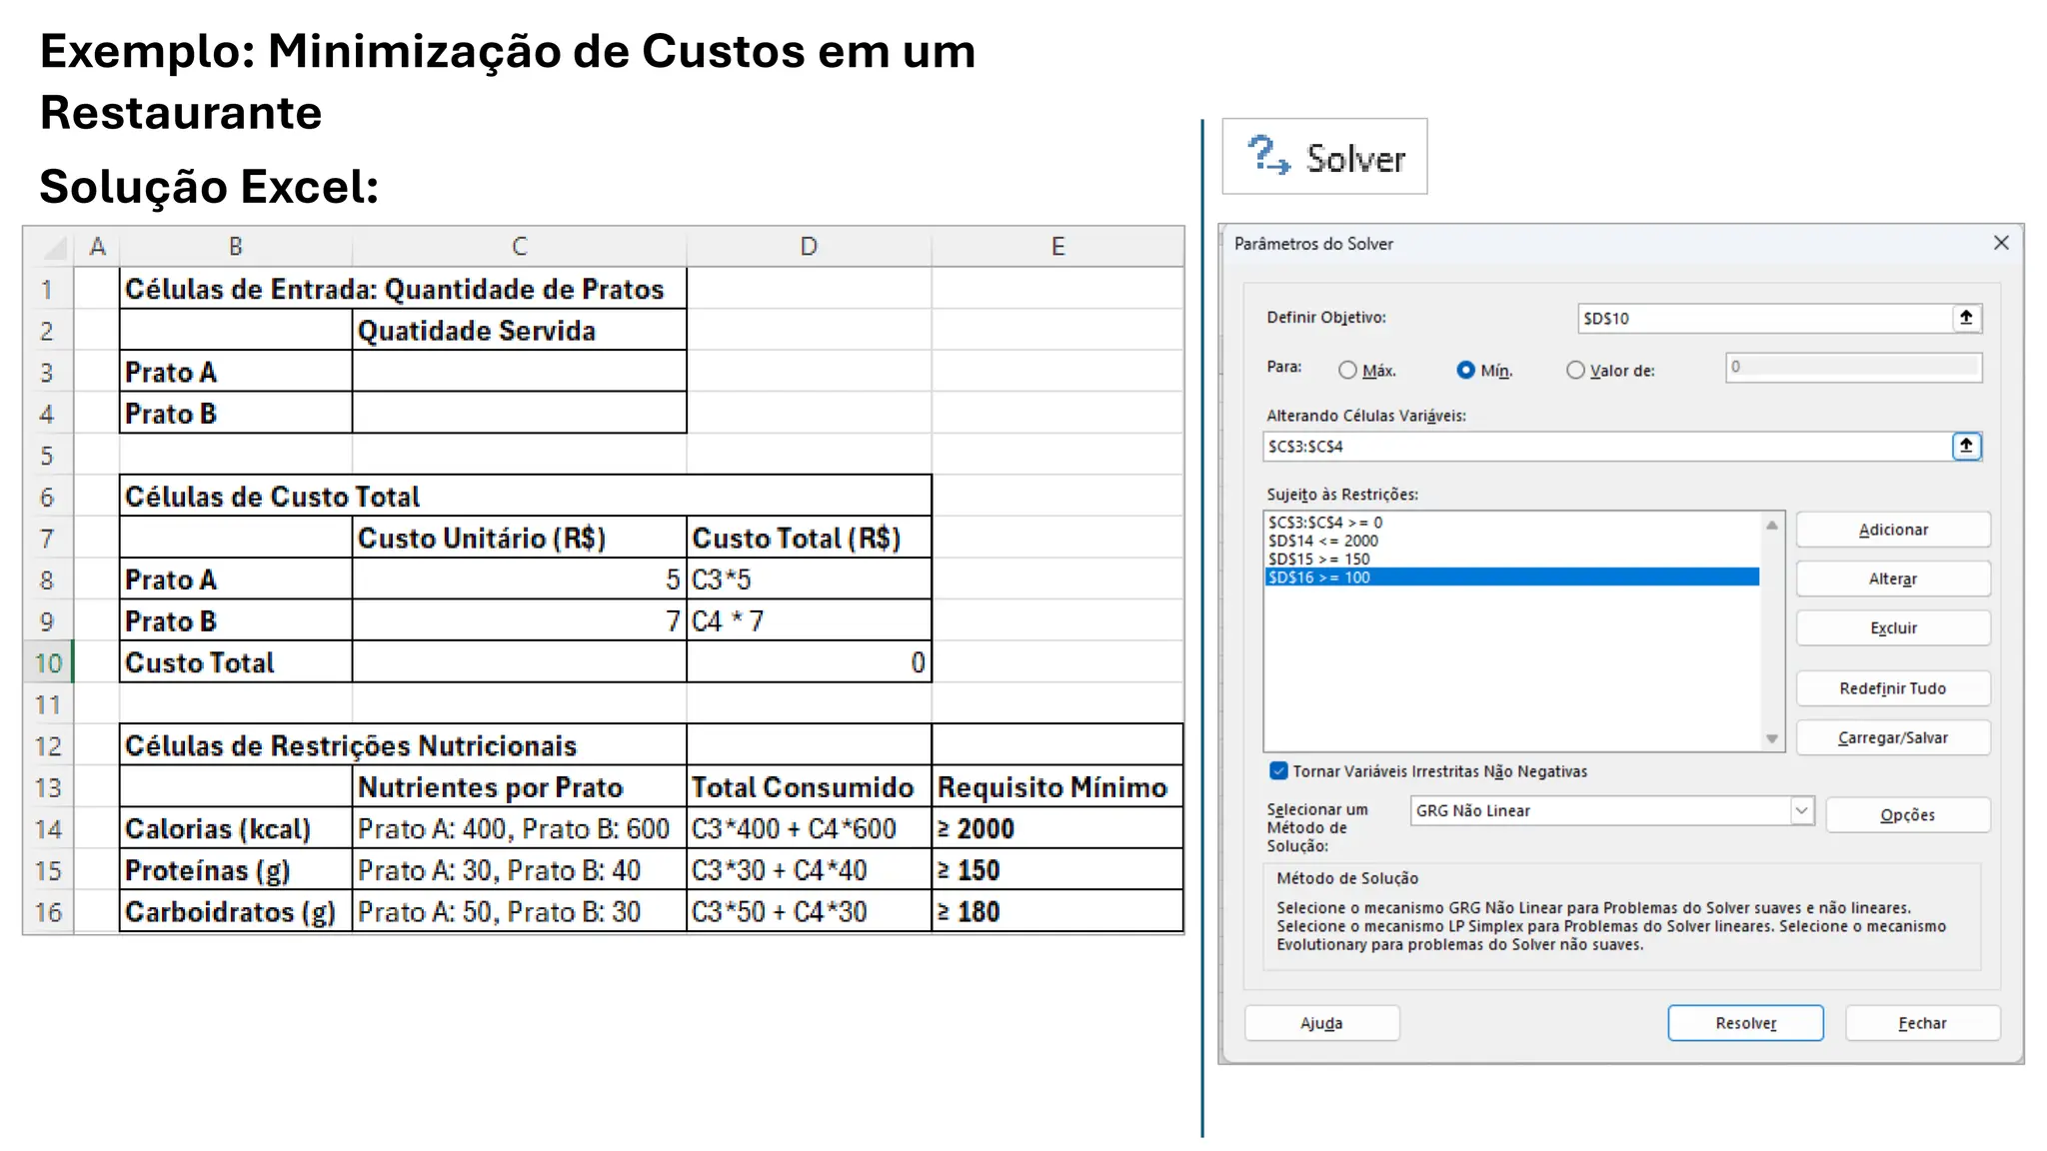Click the Alterar button

[x=1893, y=578]
